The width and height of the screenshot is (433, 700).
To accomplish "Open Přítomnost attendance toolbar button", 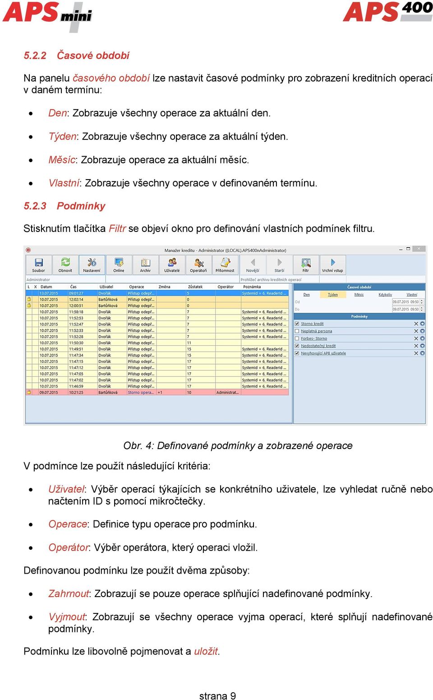I will point(225,265).
